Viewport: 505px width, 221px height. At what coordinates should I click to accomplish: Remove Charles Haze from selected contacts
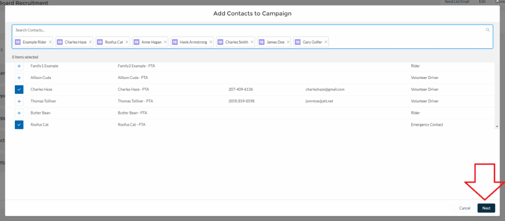point(91,42)
